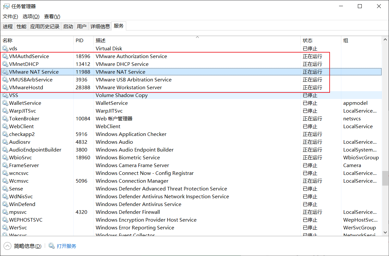
Task: Click the WbioSvcGroup group cell
Action: point(361,157)
